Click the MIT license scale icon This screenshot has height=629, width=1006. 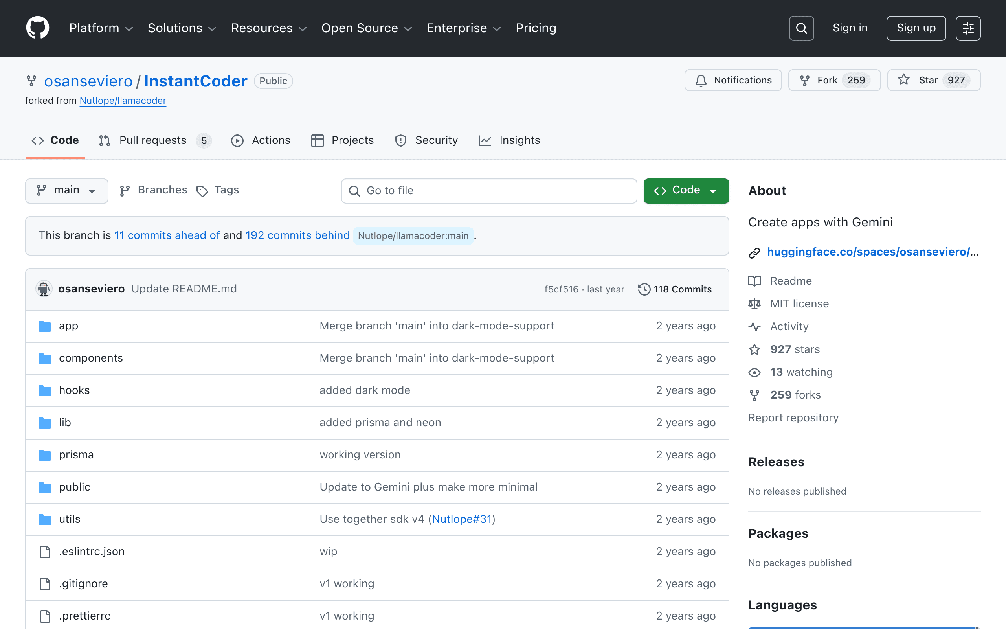[x=754, y=304]
